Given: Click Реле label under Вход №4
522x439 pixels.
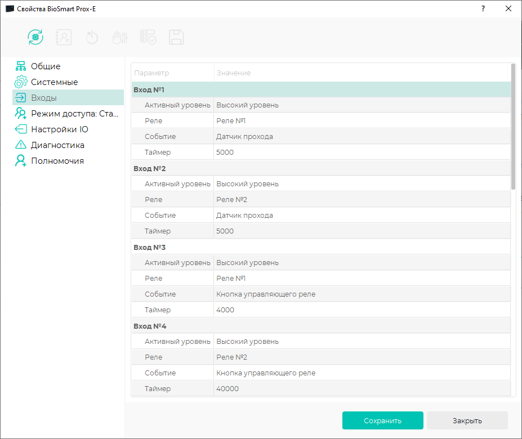Looking at the screenshot, I should click(x=154, y=357).
